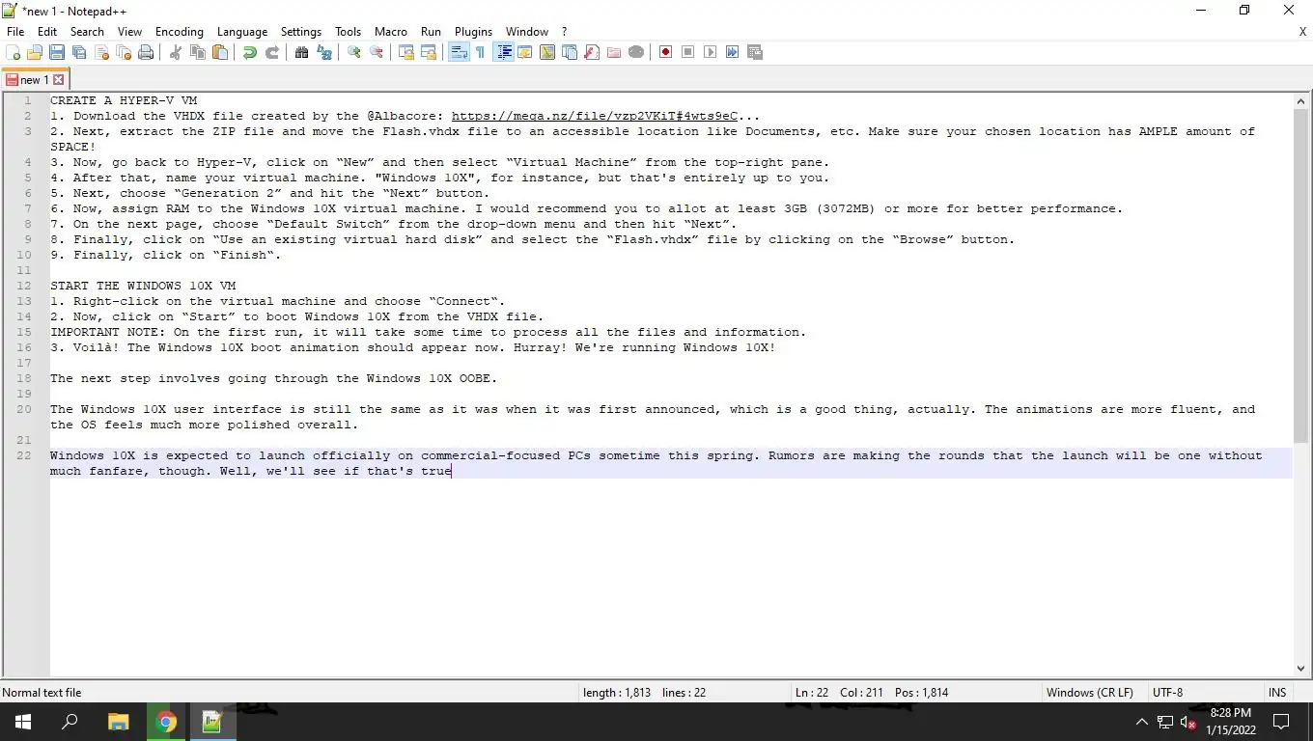Save the current file with toolbar icon
Image resolution: width=1313 pixels, height=741 pixels.
[x=57, y=52]
